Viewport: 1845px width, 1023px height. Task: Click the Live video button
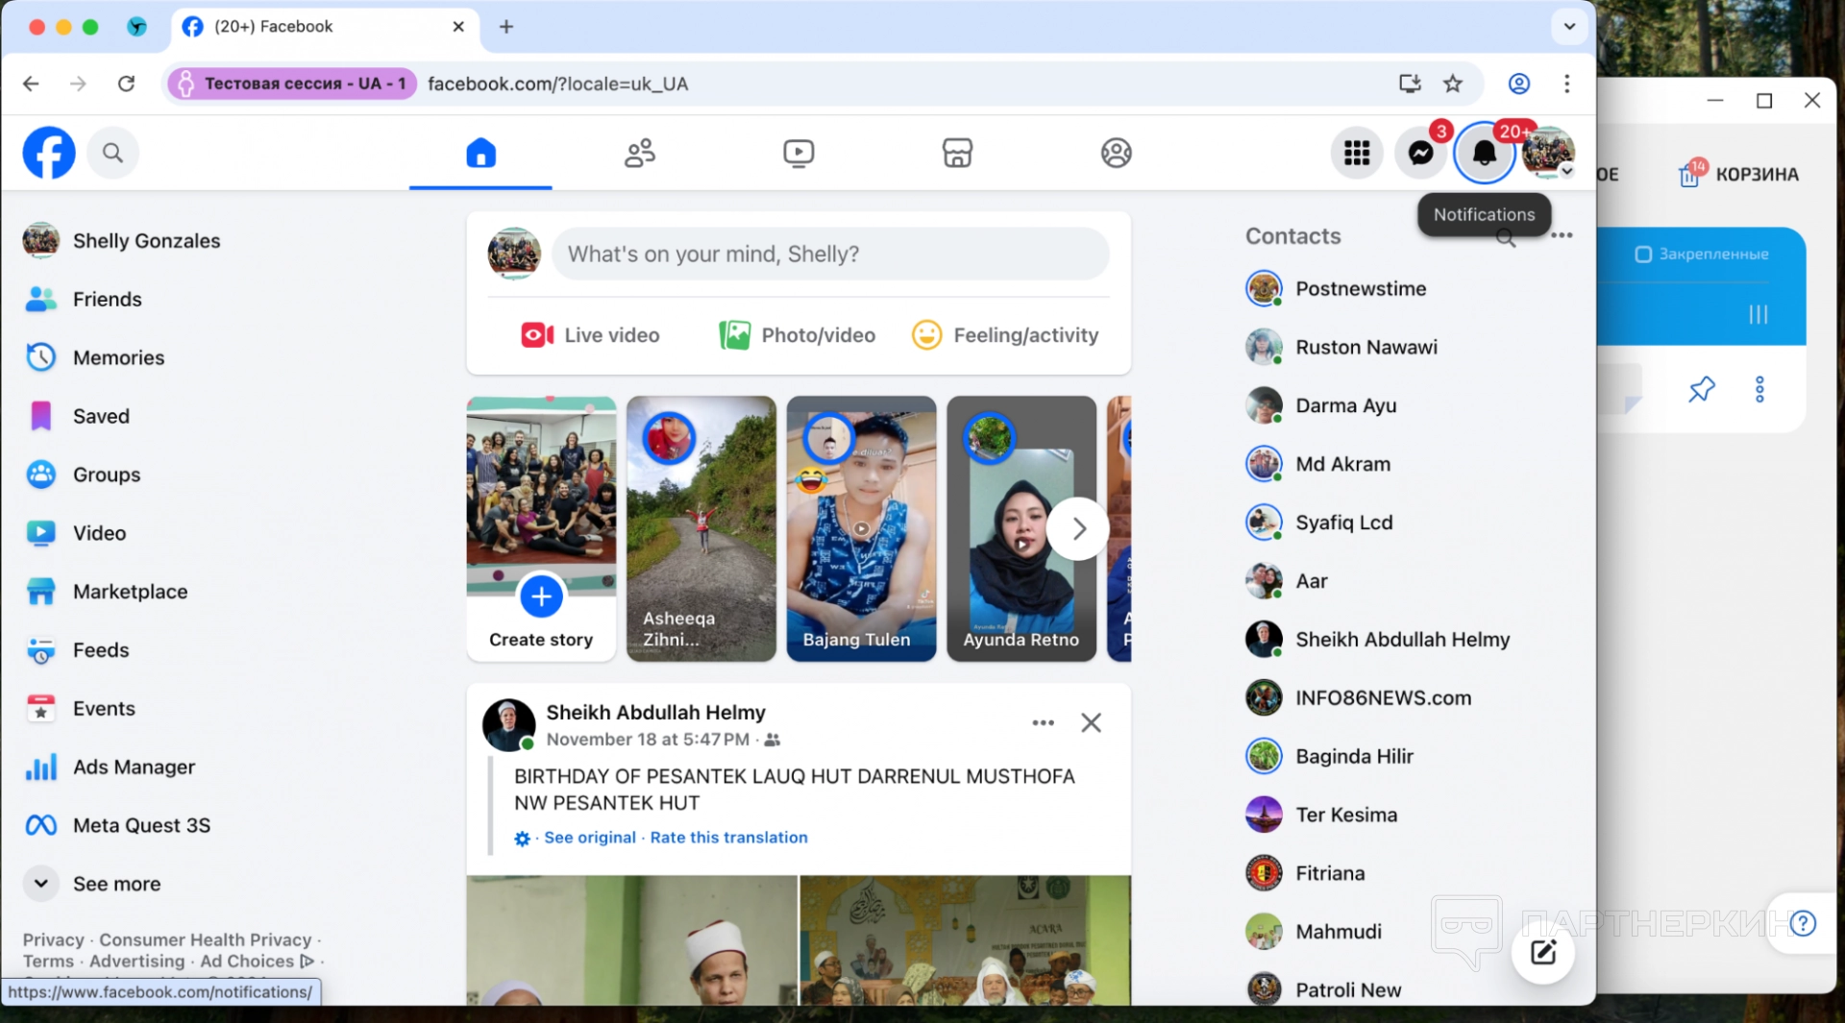[x=591, y=335]
